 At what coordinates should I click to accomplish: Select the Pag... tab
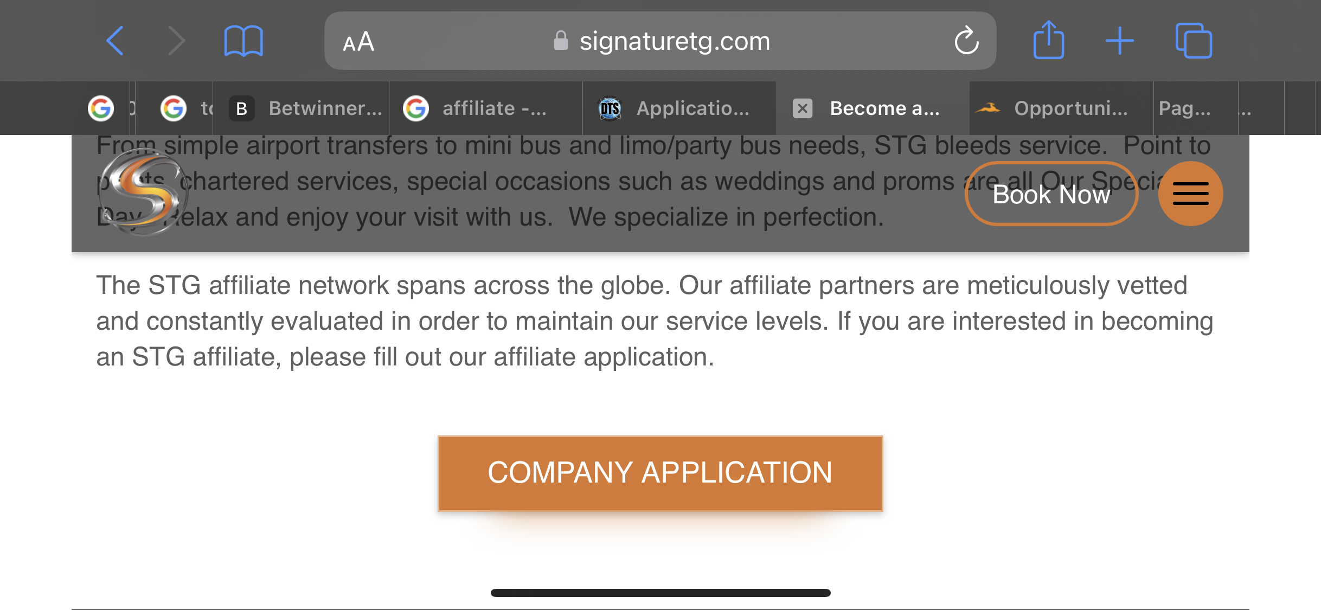click(x=1196, y=108)
